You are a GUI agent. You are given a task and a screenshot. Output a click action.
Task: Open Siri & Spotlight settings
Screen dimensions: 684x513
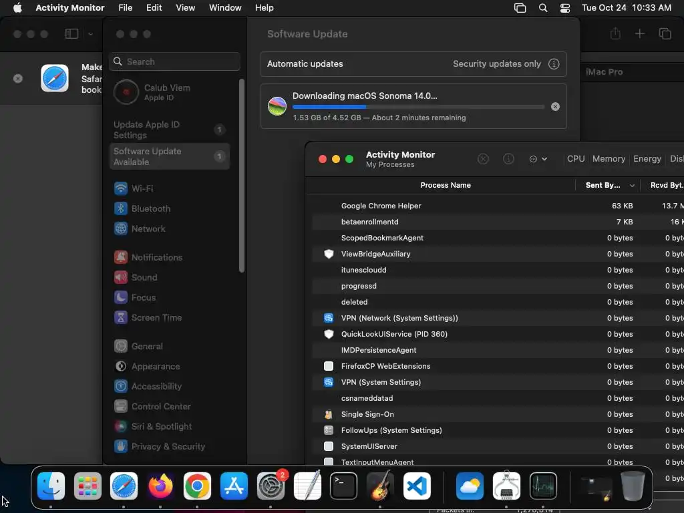[169, 426]
